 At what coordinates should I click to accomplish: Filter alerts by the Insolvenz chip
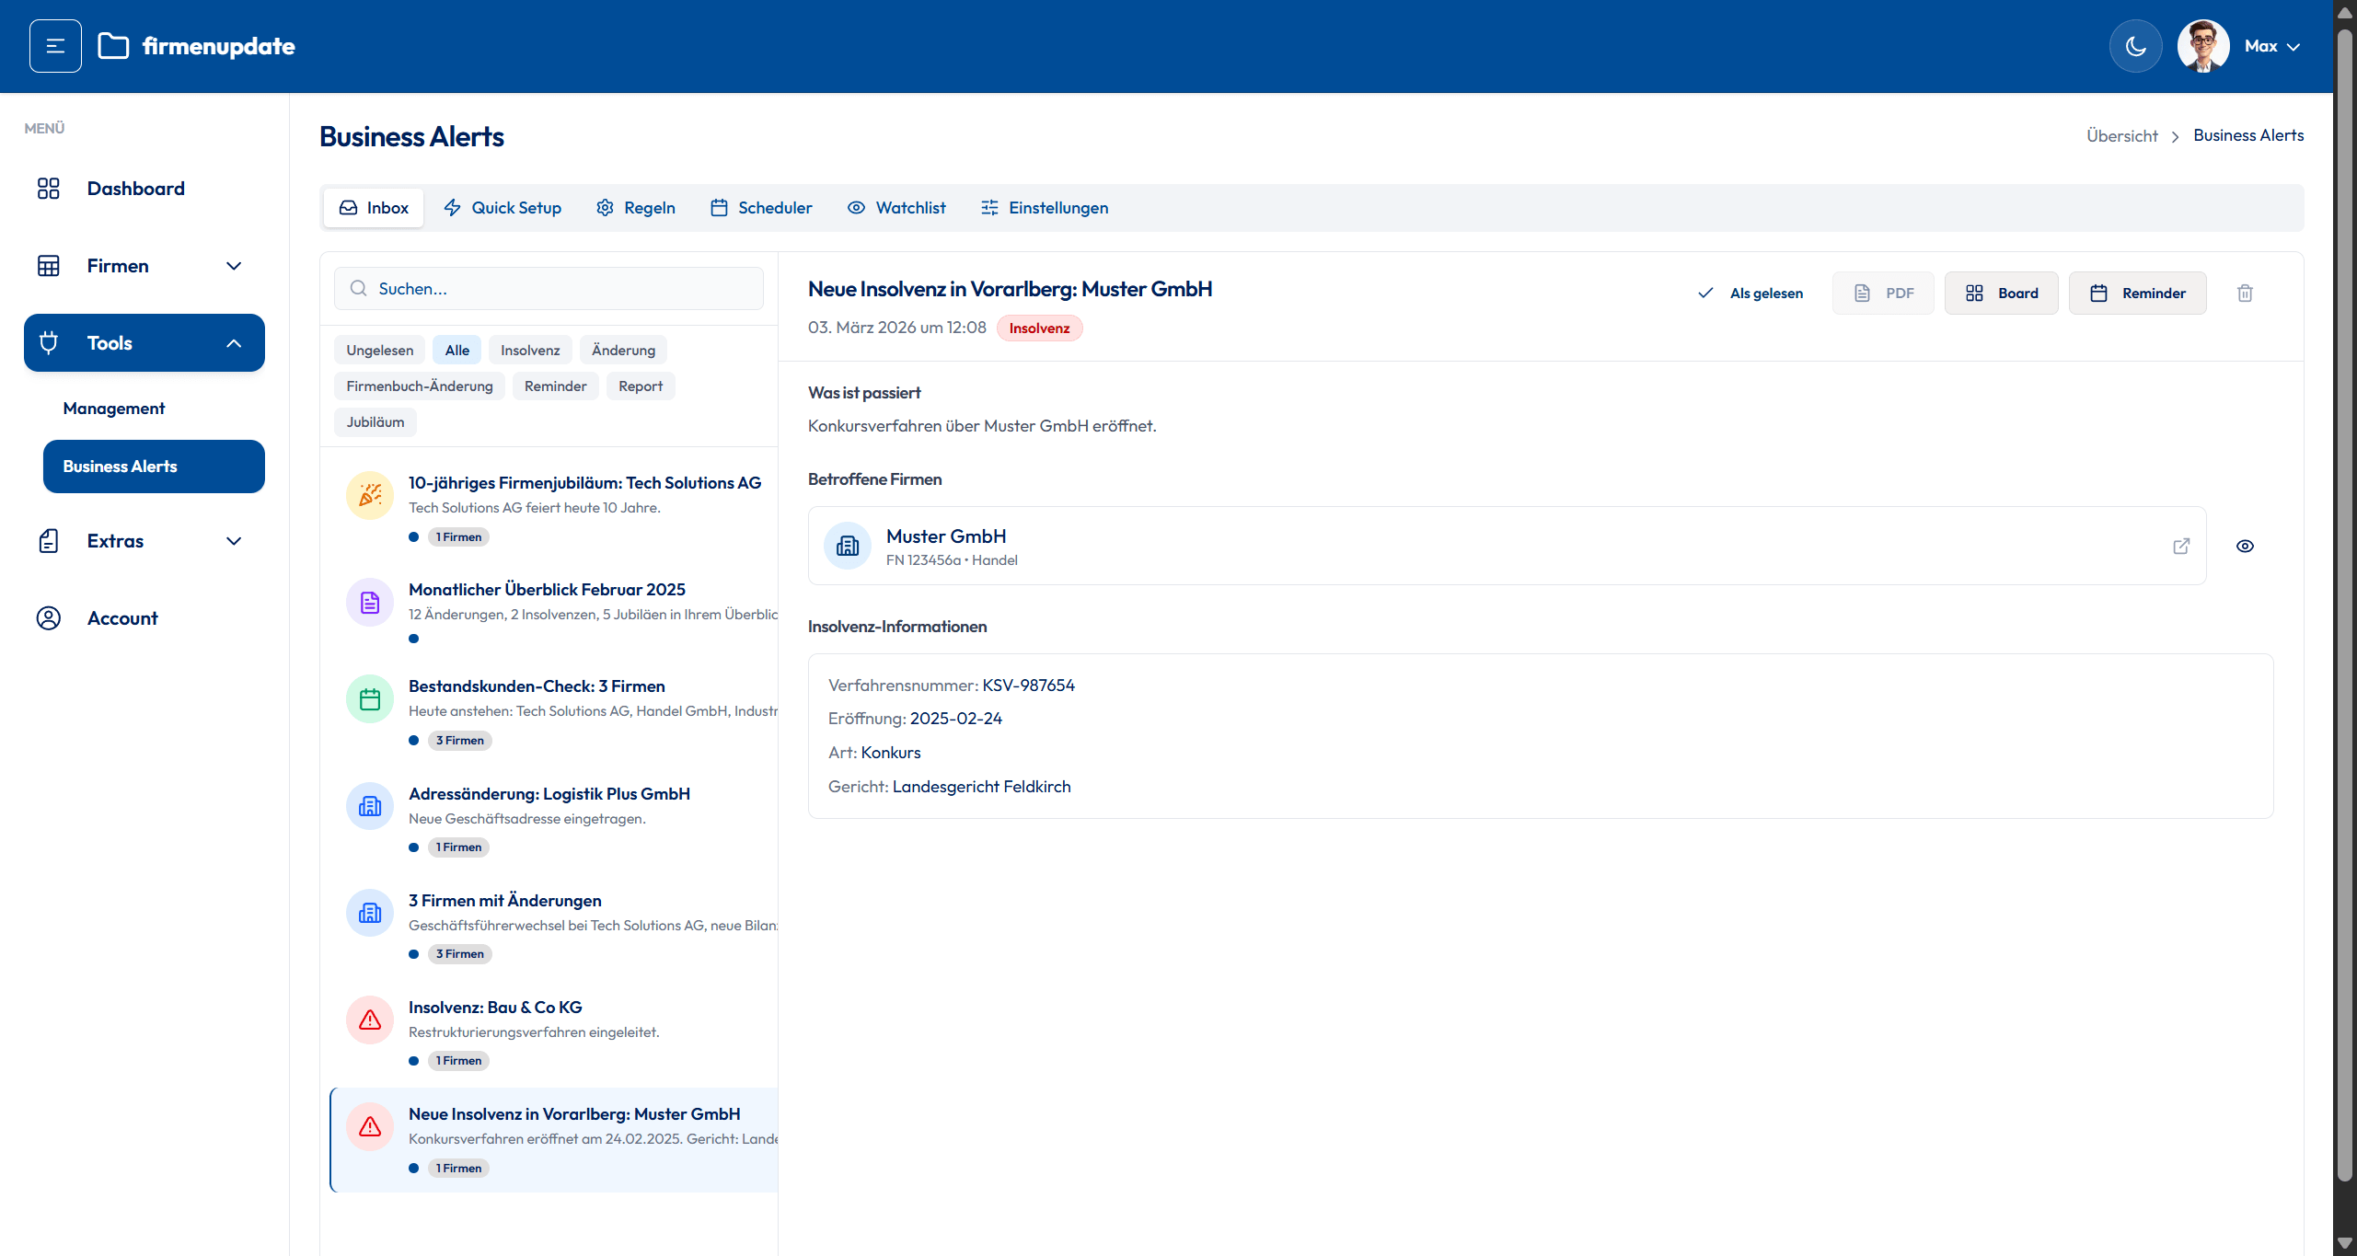coord(530,350)
